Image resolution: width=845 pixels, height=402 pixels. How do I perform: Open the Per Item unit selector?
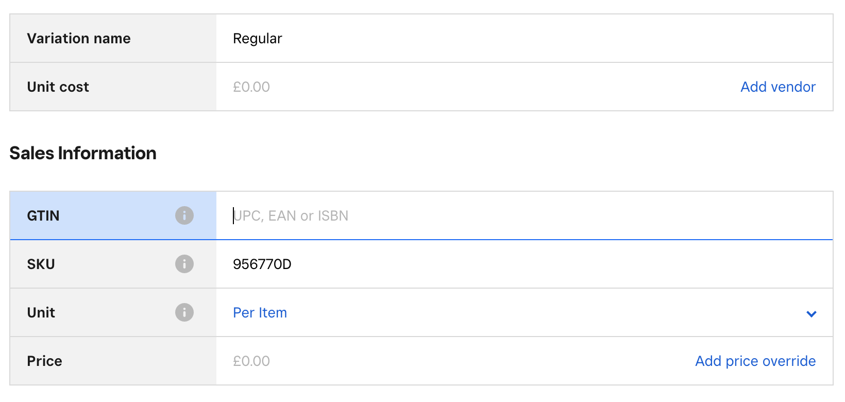pyautogui.click(x=260, y=312)
